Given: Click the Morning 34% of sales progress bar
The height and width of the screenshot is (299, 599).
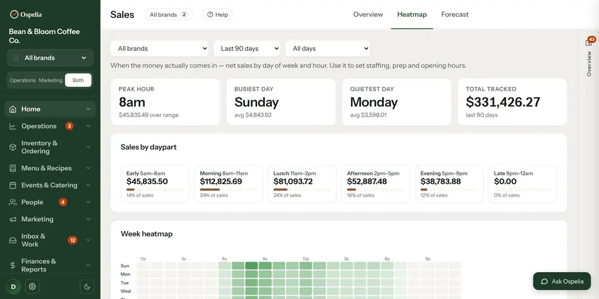Looking at the screenshot, I should click(228, 190).
